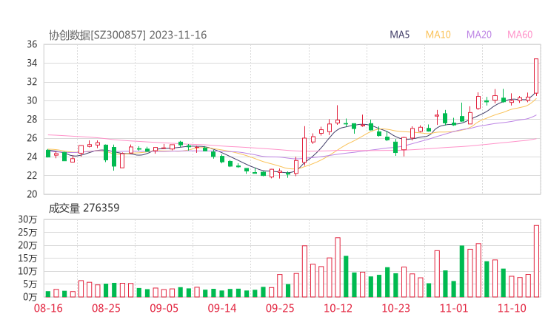Viewport: 548px width, 325px height.
Task: Click the 30万 volume axis value
Action: point(27,219)
